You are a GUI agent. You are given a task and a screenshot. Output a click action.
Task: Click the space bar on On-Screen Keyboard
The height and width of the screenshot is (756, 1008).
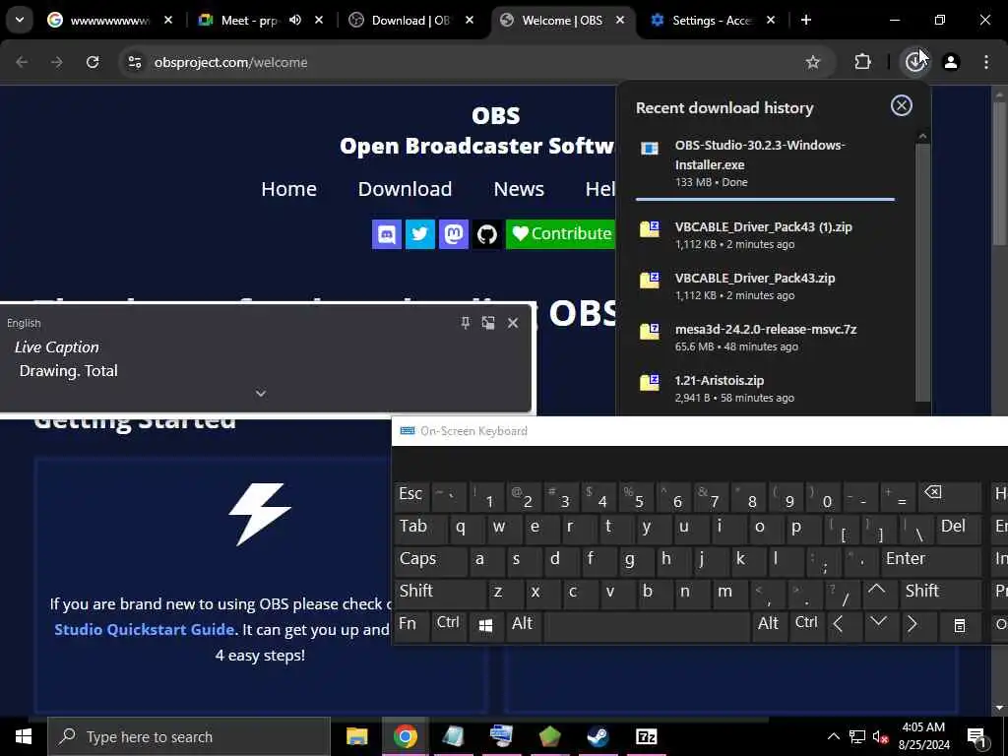[647, 624]
